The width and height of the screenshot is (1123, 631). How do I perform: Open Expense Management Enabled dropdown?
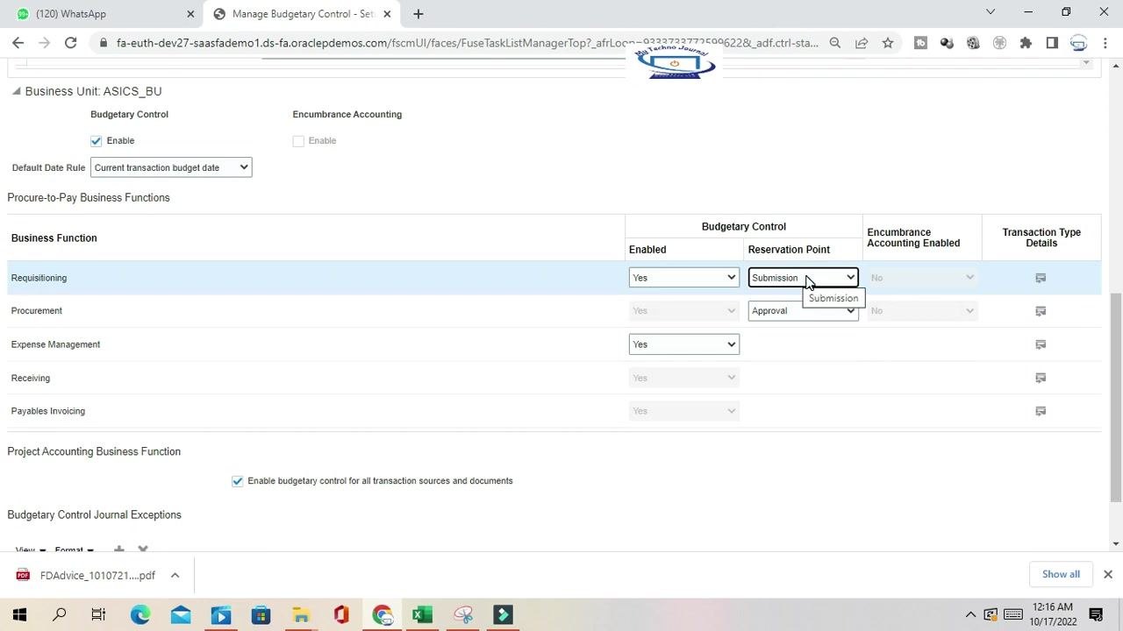684,344
